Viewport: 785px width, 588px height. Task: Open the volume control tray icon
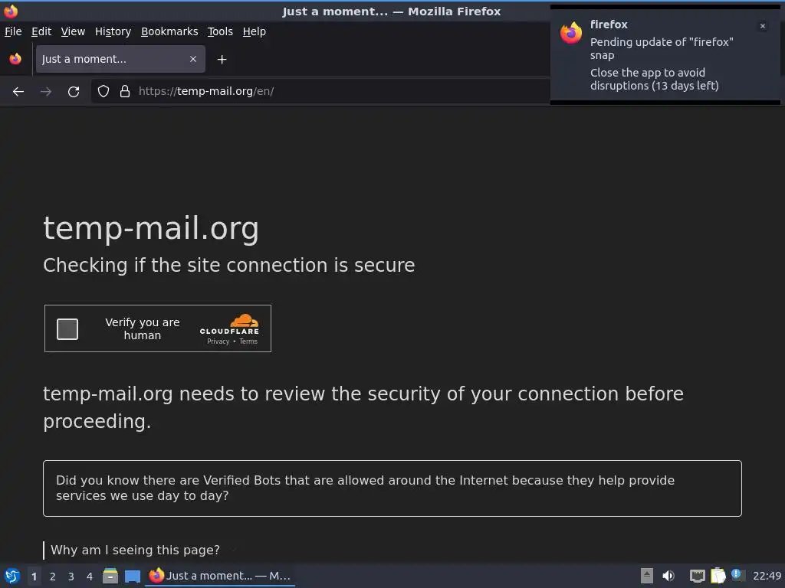point(668,576)
